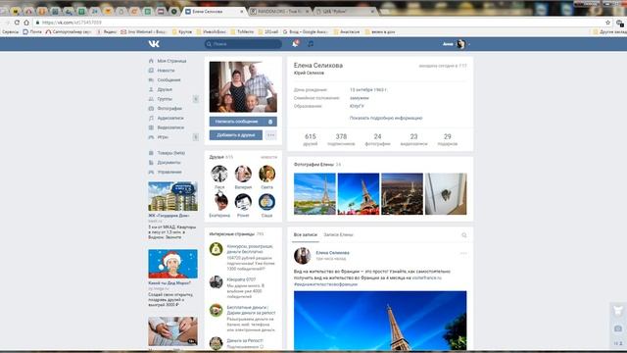
Task: Click music icon beside Аудиозаписи
Action: point(151,118)
